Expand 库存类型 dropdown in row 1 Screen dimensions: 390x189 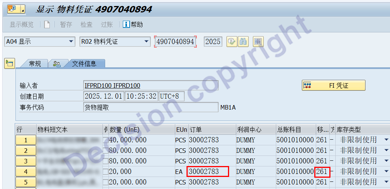386,140
